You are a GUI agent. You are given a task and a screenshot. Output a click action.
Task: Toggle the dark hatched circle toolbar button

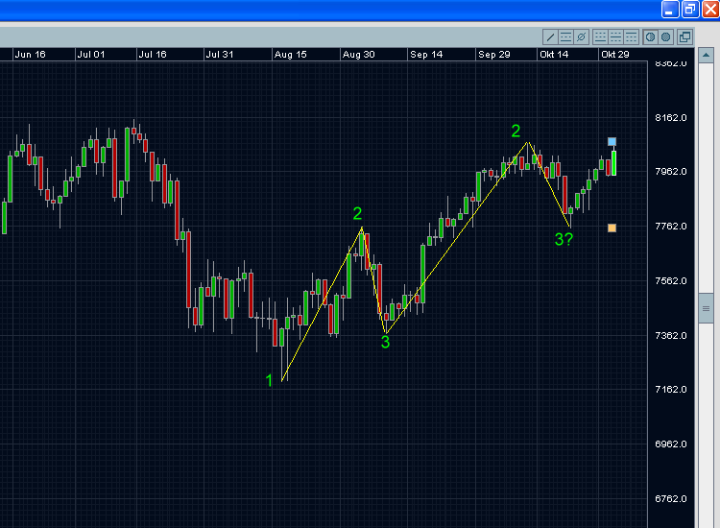(664, 37)
